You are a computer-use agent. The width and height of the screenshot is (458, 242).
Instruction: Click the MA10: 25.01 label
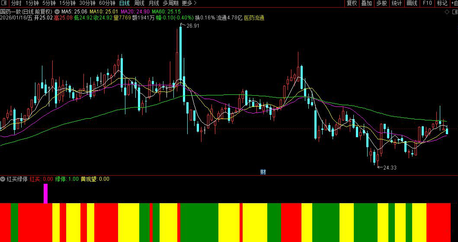tap(104, 12)
